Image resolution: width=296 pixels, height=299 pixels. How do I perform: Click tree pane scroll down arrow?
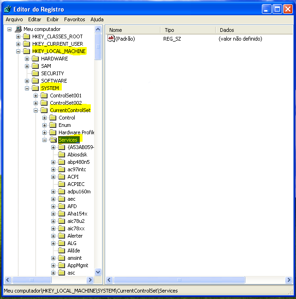click(x=98, y=272)
